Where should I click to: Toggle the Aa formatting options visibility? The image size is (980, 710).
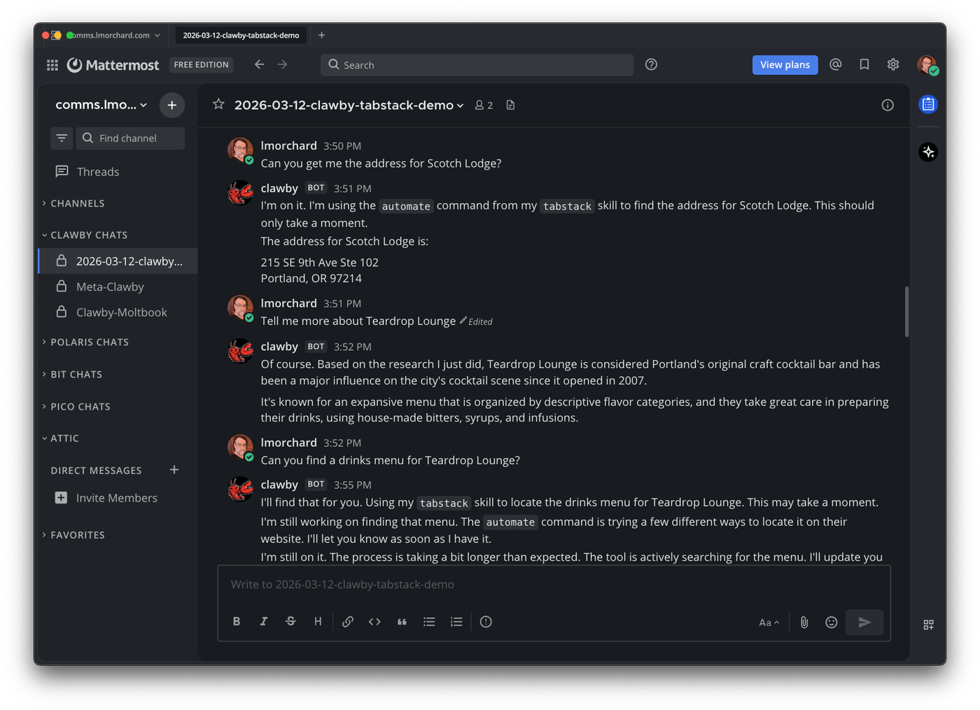click(x=769, y=622)
